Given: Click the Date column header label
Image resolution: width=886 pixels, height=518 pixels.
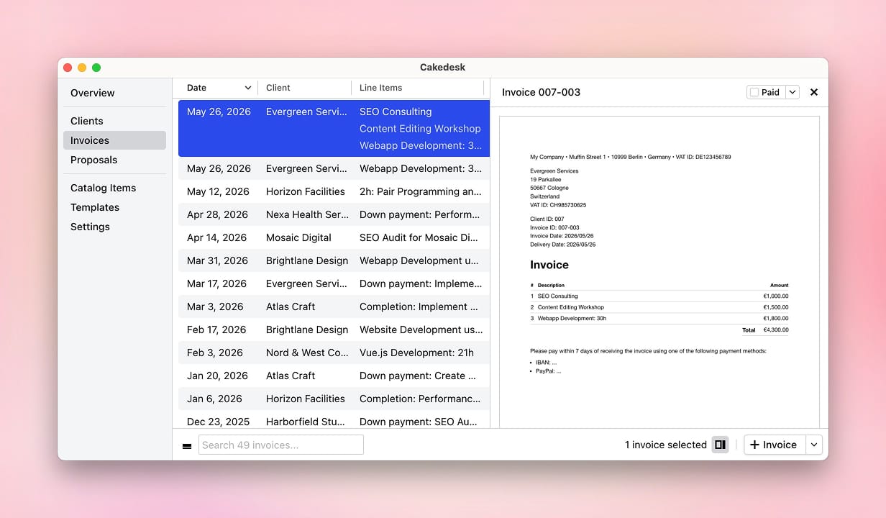Looking at the screenshot, I should pos(196,88).
